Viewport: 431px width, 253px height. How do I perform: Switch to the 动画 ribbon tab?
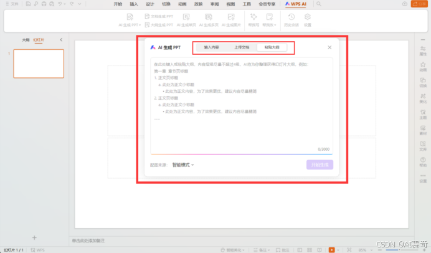point(182,4)
